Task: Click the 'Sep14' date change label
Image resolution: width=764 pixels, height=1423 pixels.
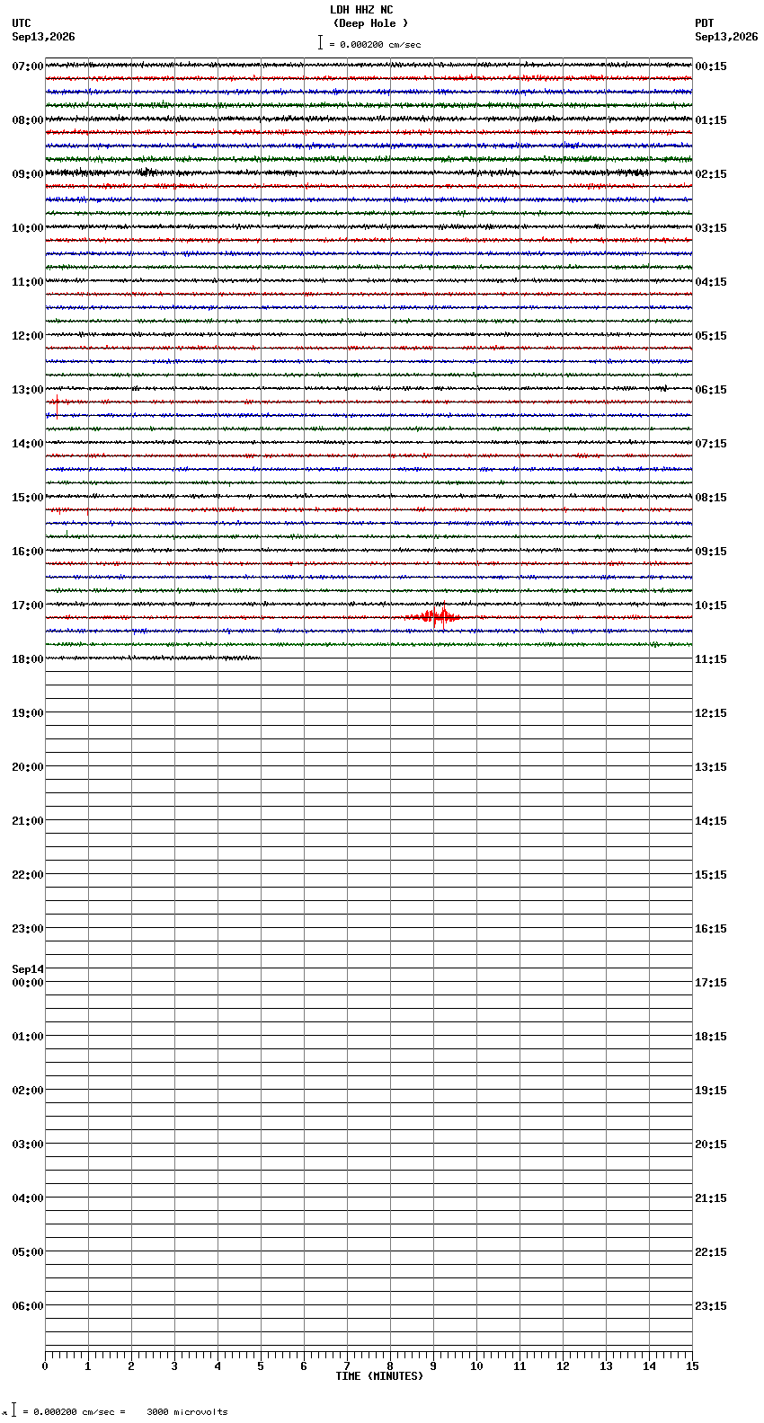Action: (28, 969)
